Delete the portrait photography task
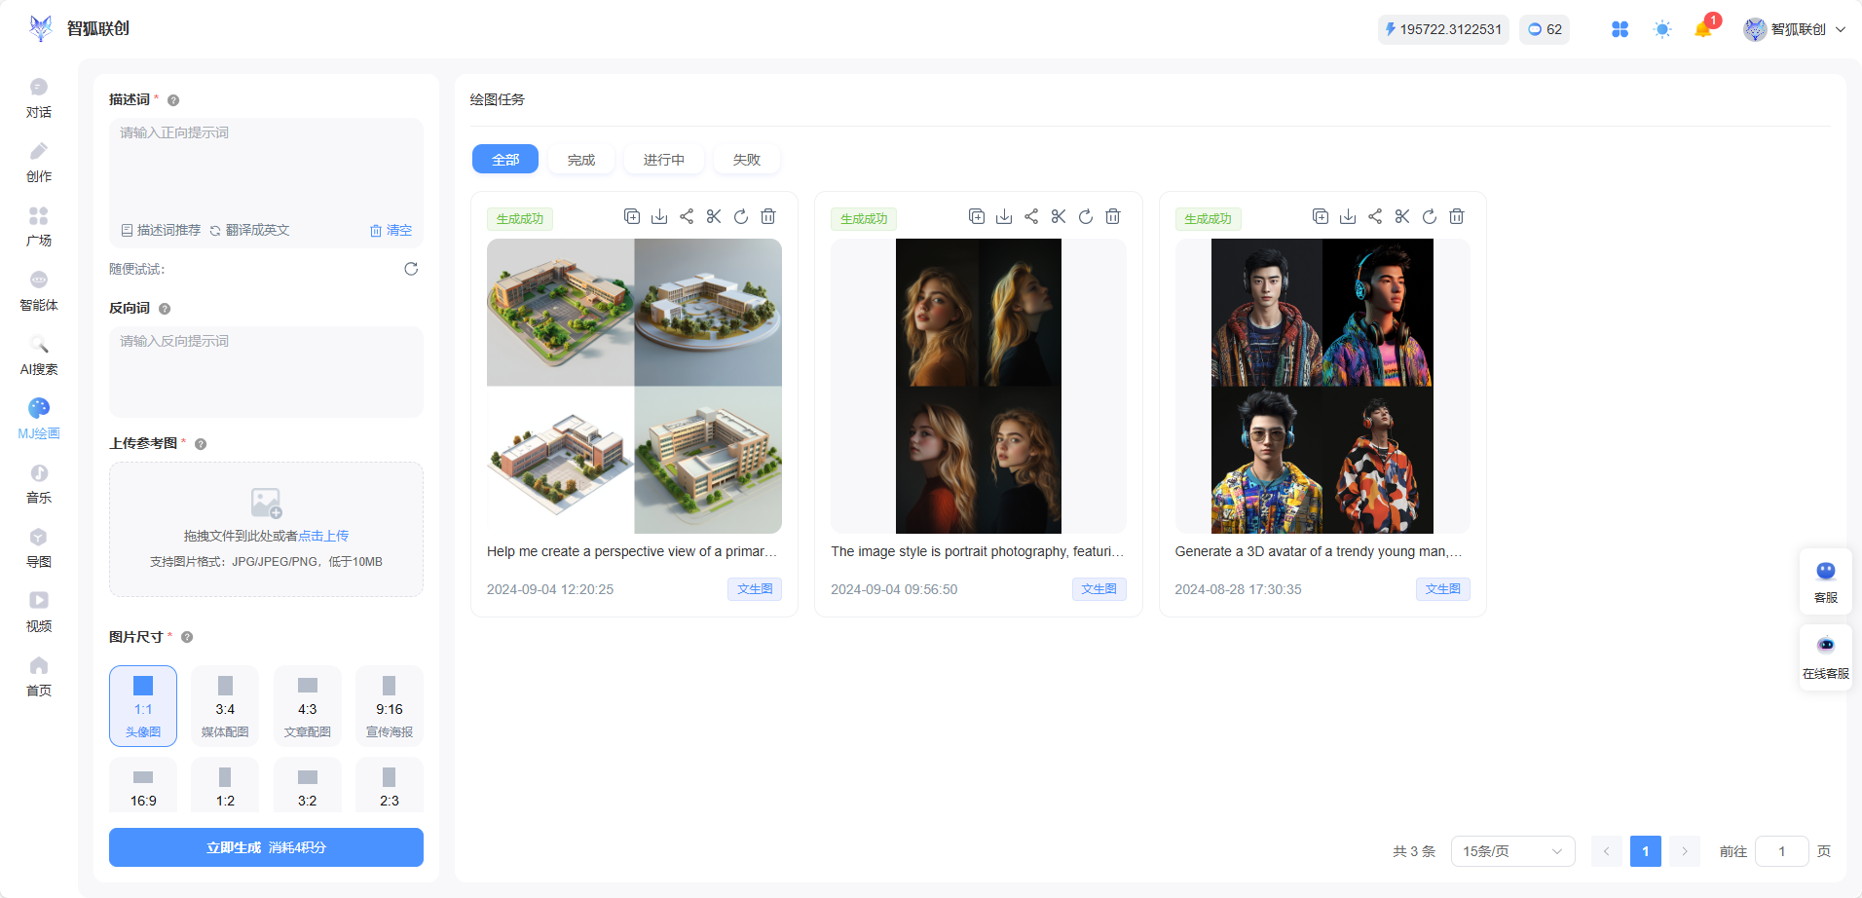This screenshot has height=898, width=1862. [x=1113, y=216]
